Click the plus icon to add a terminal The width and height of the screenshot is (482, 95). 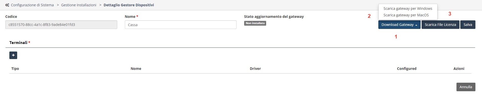(x=13, y=55)
